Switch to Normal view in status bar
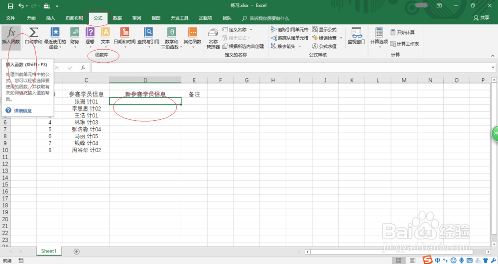 [x=398, y=261]
